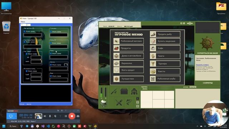
Task: Click the house icon beside Дома и автомобили
Action: (x=116, y=56)
